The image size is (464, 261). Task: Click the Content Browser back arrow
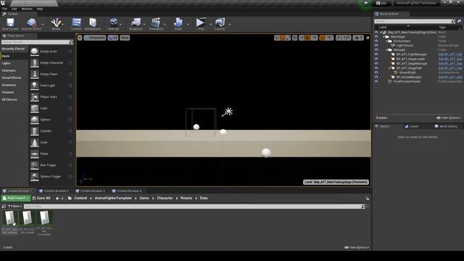click(x=57, y=198)
